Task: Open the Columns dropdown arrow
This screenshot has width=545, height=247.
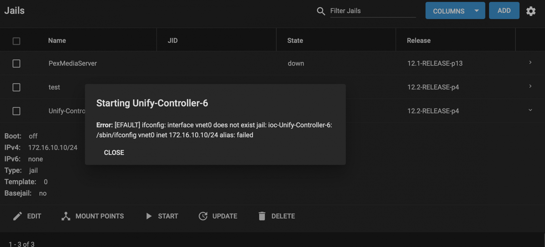Action: (477, 11)
